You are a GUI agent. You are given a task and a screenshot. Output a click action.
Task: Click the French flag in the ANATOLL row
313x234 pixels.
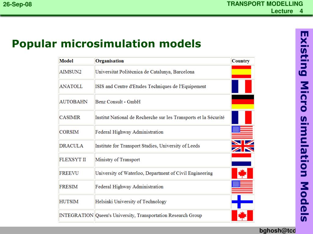pos(241,86)
